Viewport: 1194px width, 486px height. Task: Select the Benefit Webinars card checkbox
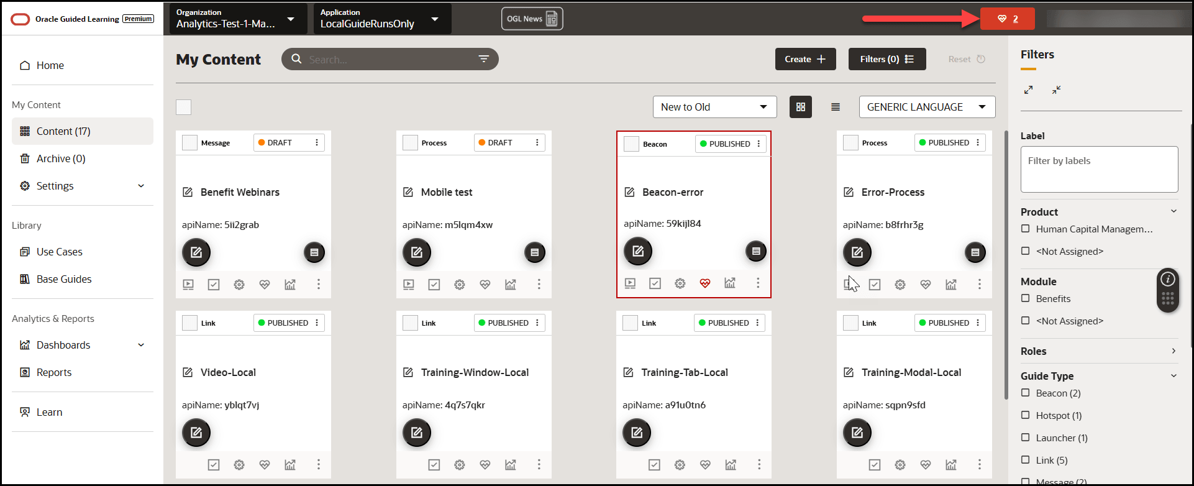click(x=189, y=142)
